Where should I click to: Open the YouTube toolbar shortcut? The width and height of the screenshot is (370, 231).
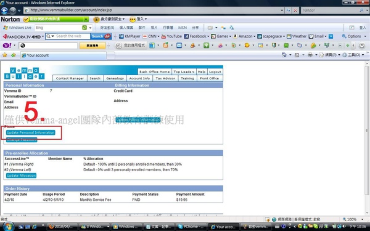pos(171,36)
